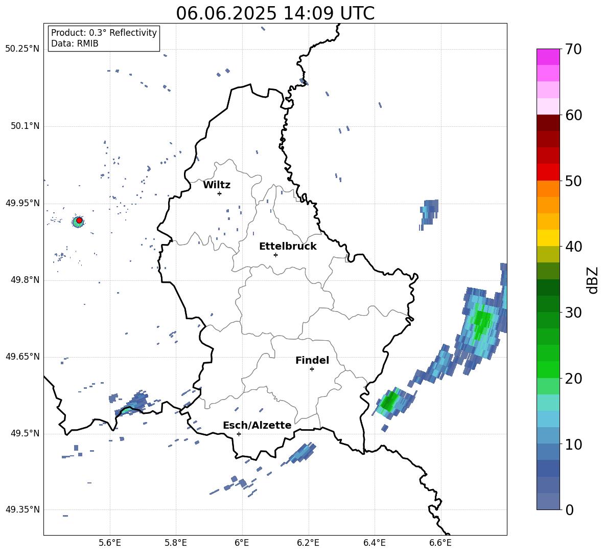
Task: Click the Wiltz station cross marker
Action: point(219,193)
